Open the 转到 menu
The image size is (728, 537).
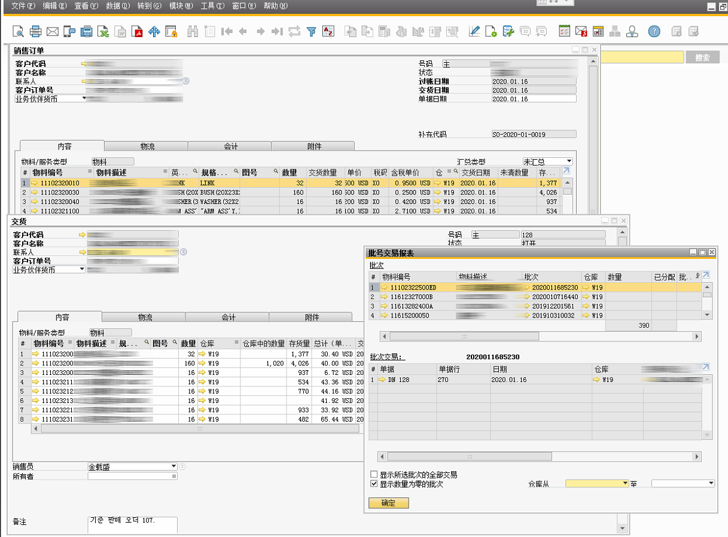150,6
